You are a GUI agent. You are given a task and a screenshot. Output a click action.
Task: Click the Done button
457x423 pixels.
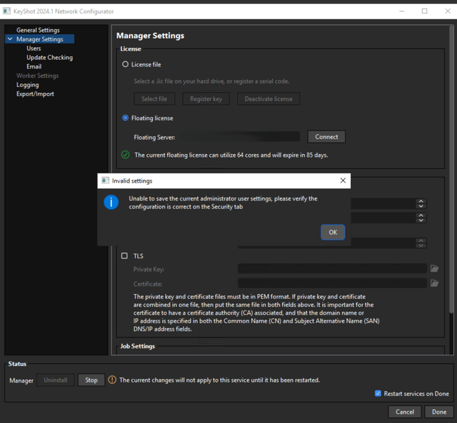click(x=439, y=412)
